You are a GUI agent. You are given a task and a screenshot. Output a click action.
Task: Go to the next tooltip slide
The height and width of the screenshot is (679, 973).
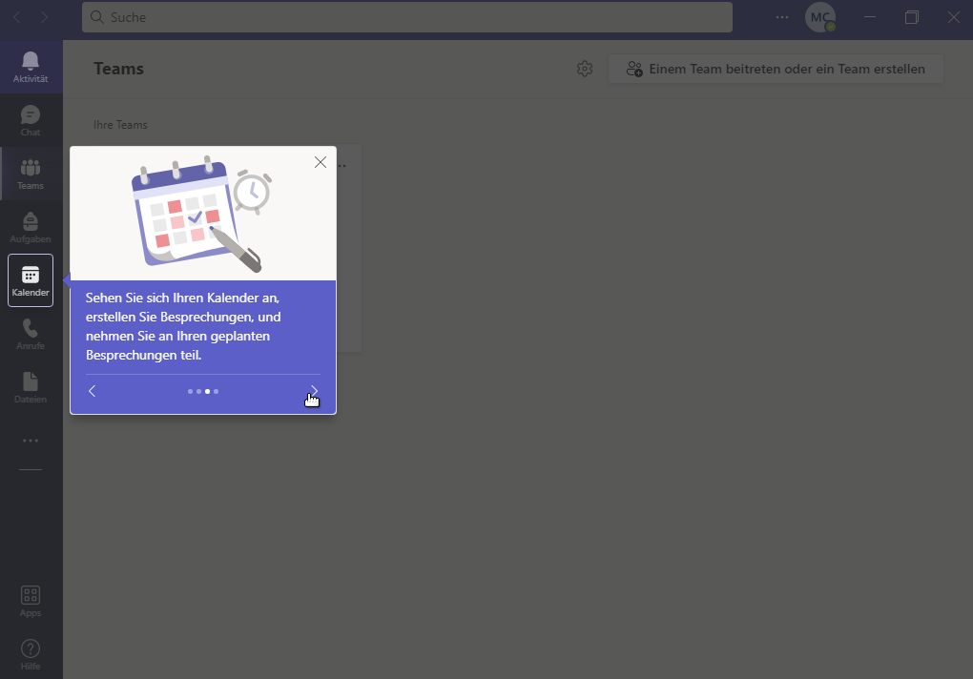(x=314, y=391)
